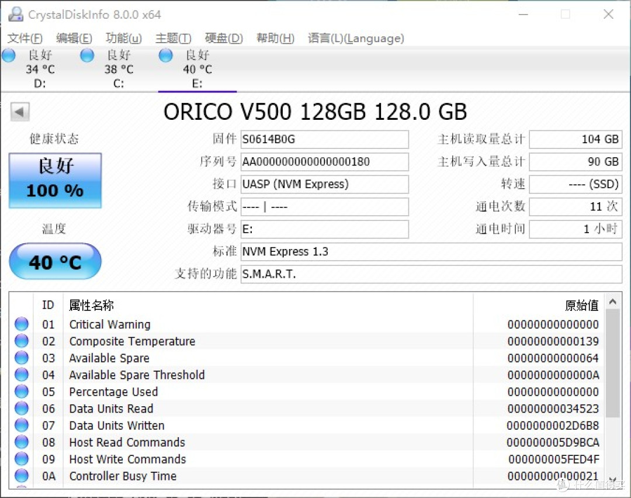Open the 主题(T) menu
This screenshot has width=631, height=498.
[174, 38]
